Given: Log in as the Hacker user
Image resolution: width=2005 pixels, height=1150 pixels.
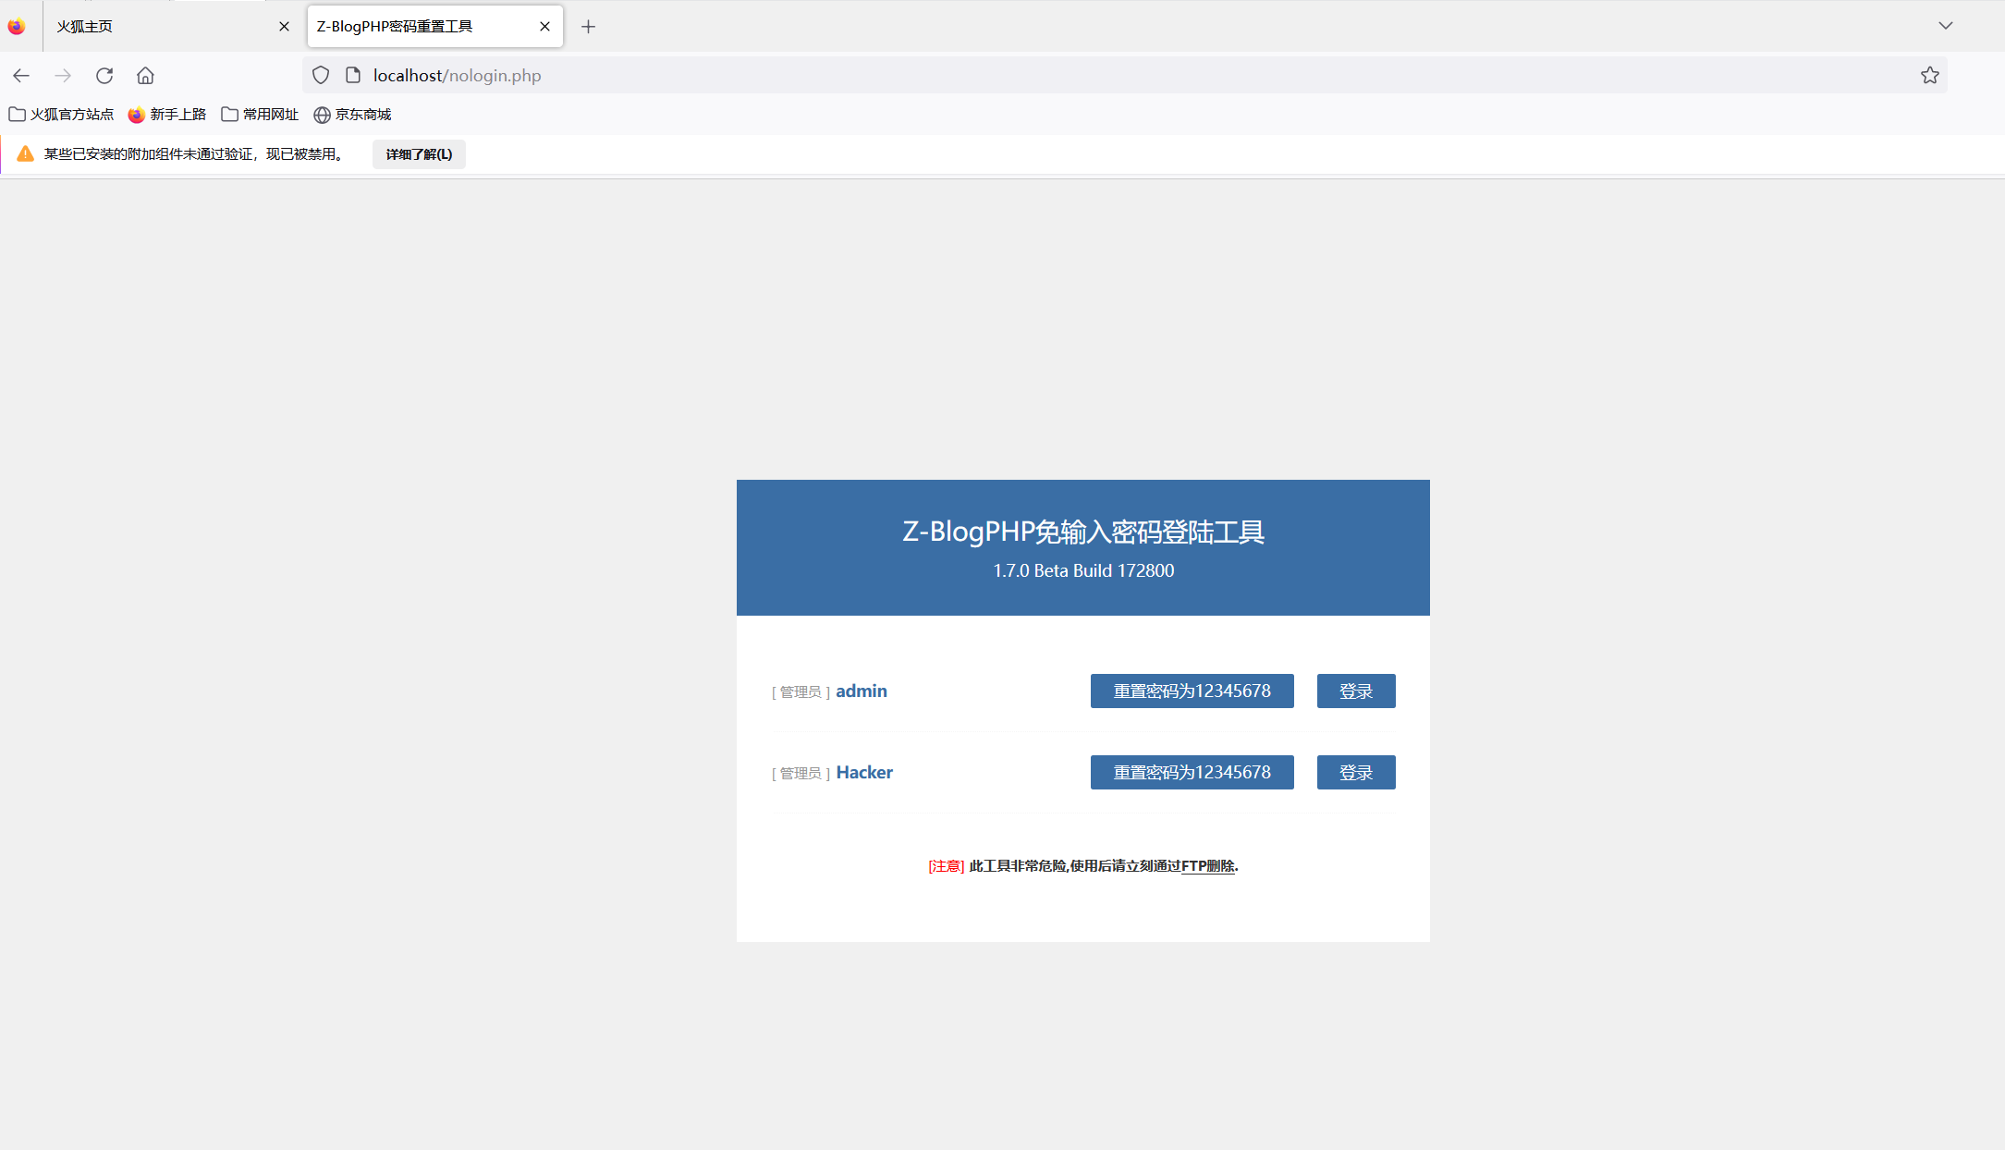Looking at the screenshot, I should click(1355, 773).
